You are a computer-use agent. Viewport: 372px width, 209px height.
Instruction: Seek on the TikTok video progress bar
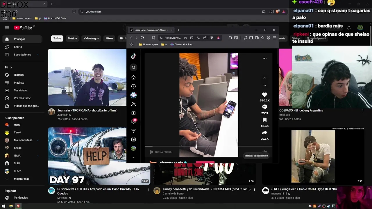click(209, 147)
